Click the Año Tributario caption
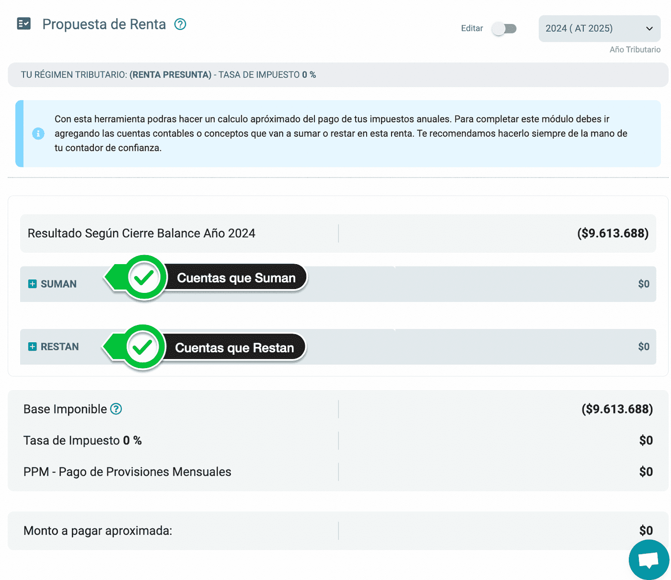 (635, 49)
